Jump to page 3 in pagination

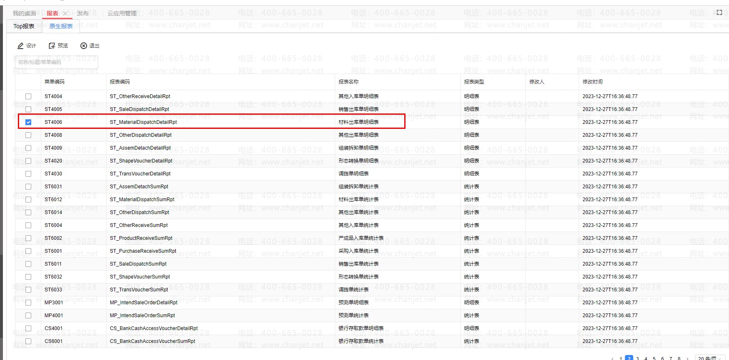[637, 358]
